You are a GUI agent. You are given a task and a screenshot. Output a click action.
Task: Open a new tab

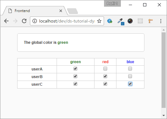73,11
